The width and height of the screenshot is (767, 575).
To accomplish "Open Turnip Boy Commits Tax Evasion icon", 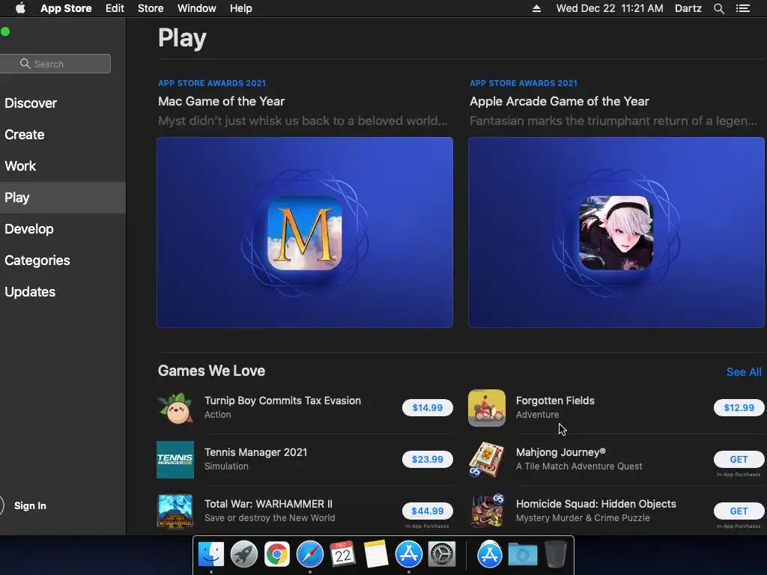I will (x=175, y=408).
